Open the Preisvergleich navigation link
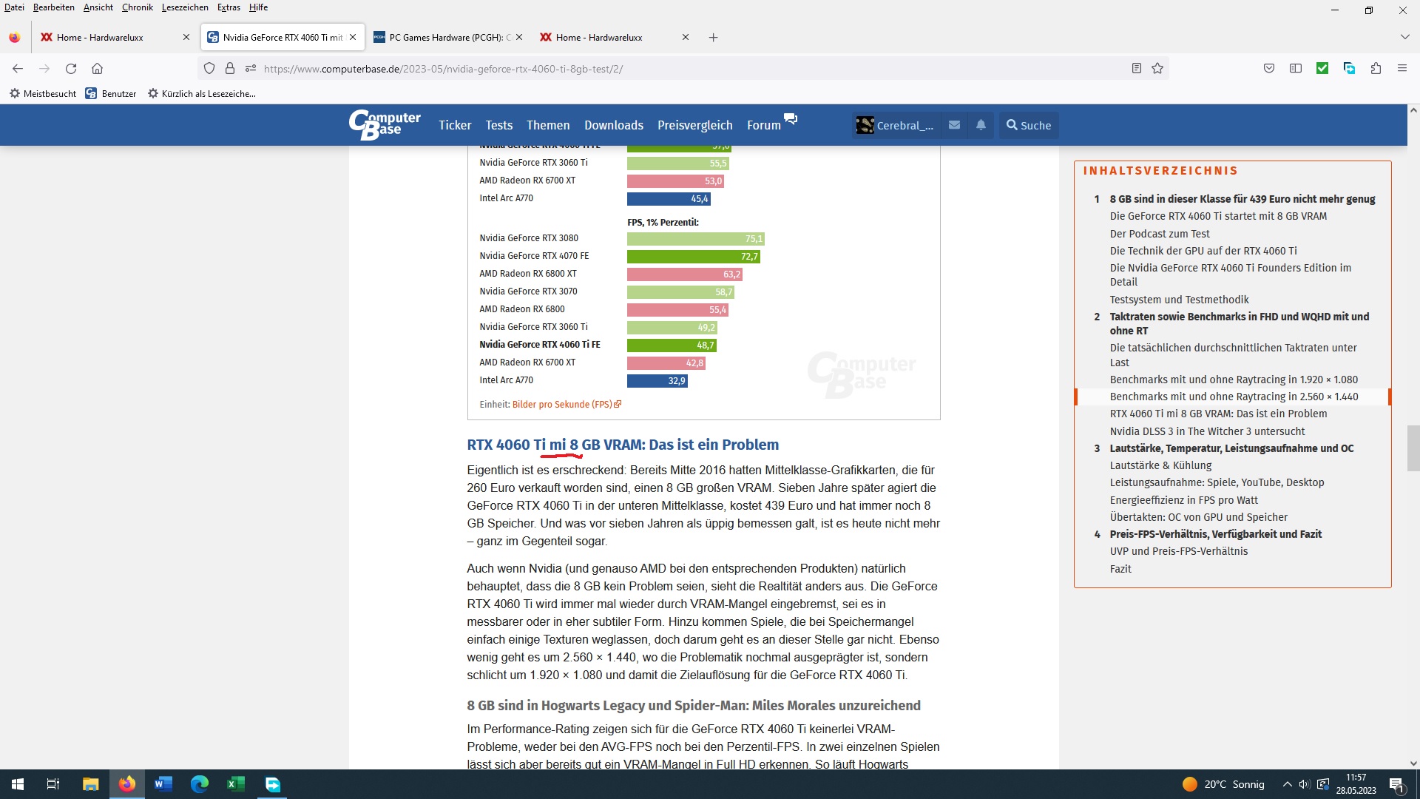This screenshot has width=1420, height=799. 694,125
